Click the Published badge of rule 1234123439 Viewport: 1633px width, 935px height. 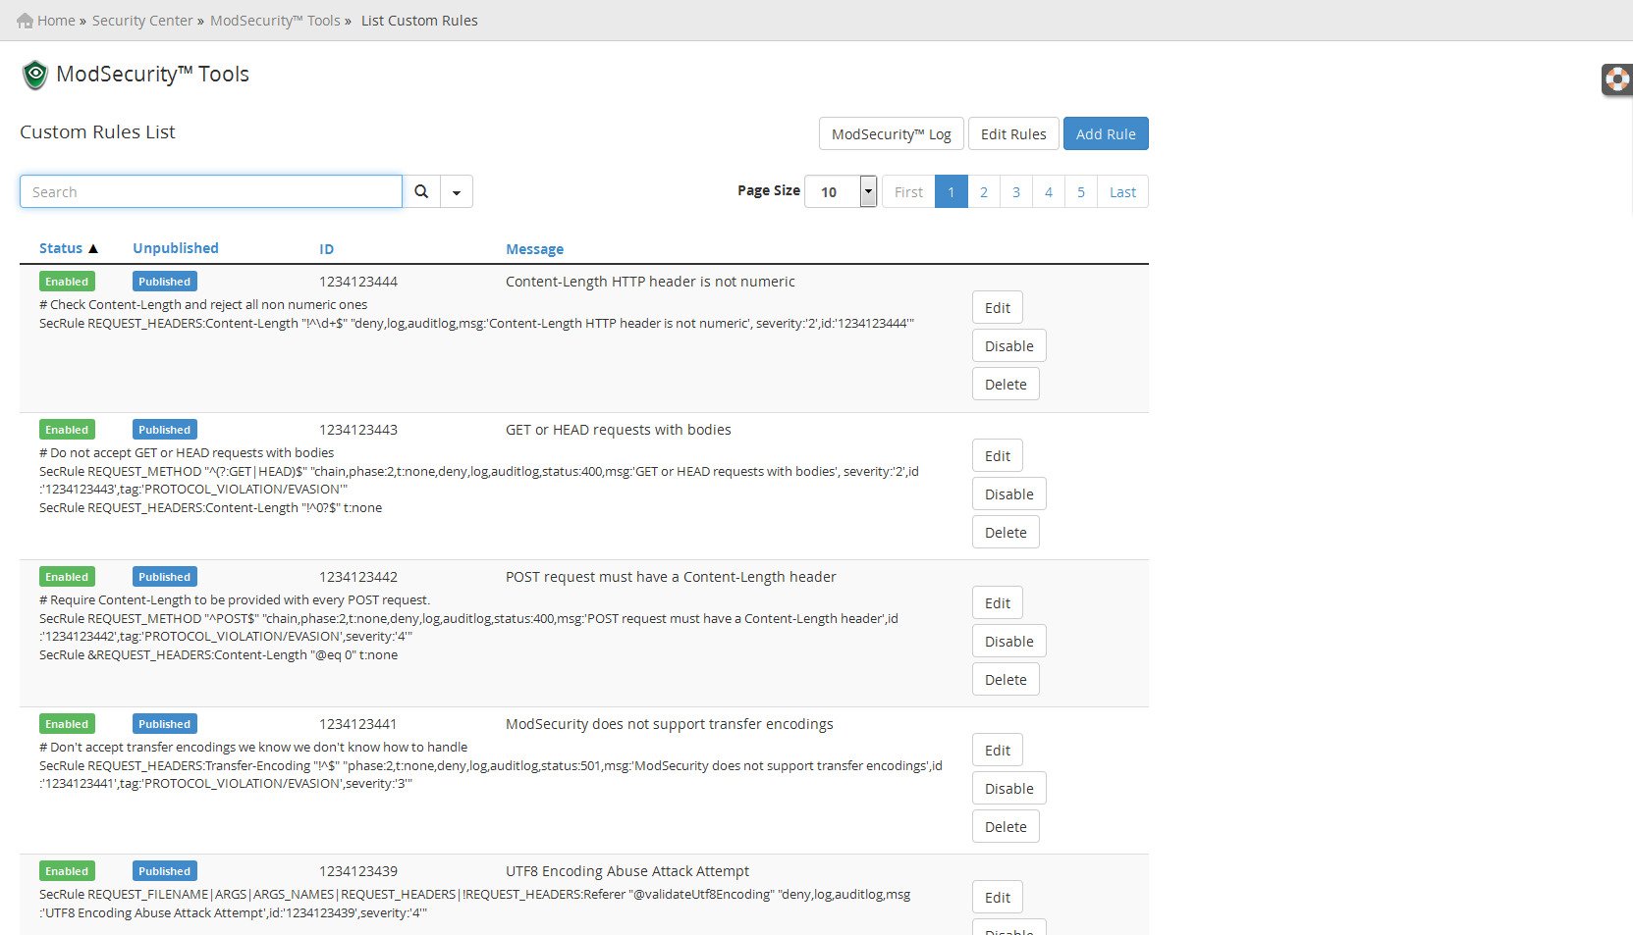tap(165, 871)
